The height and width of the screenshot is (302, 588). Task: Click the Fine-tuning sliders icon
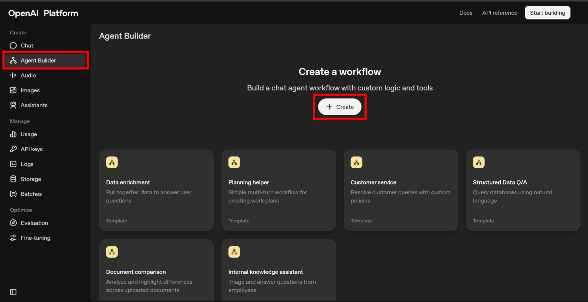coord(13,238)
